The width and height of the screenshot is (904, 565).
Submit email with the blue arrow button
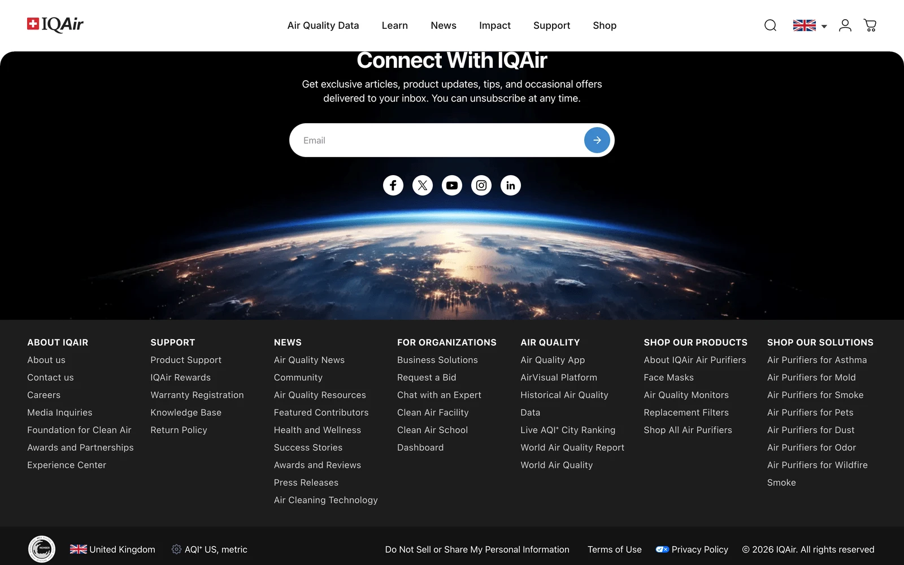(597, 140)
